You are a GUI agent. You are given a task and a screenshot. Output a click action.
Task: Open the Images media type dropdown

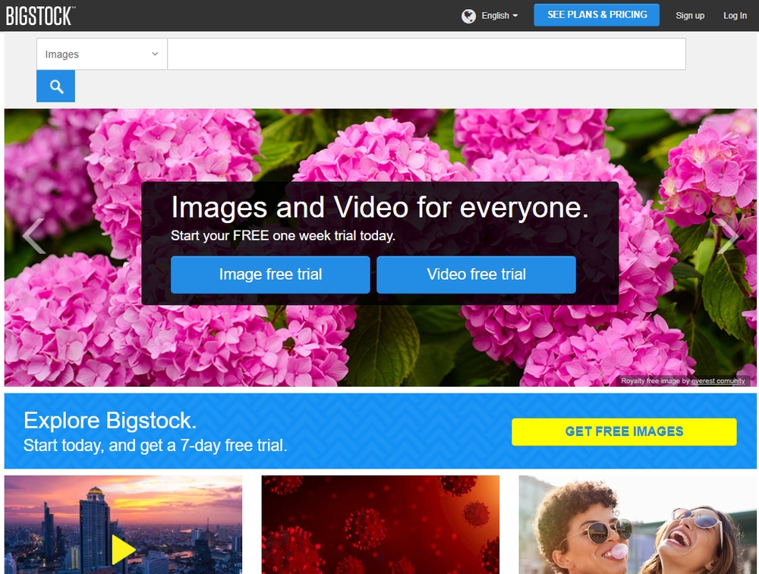[x=101, y=54]
